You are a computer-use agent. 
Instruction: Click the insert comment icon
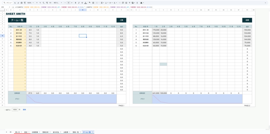123,3
